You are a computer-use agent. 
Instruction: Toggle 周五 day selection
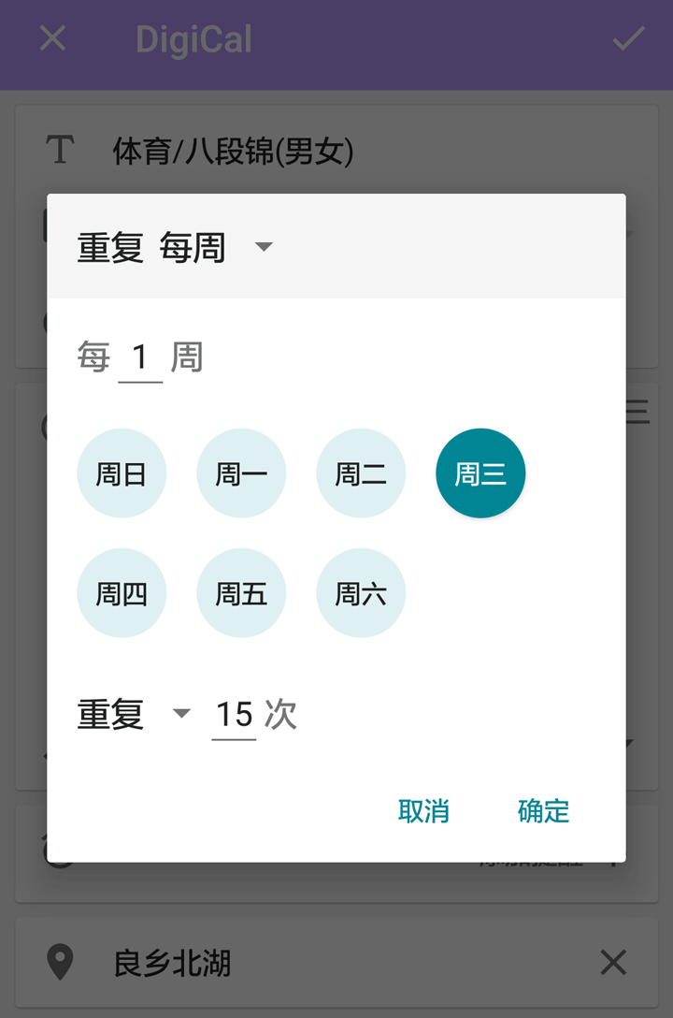(x=241, y=593)
